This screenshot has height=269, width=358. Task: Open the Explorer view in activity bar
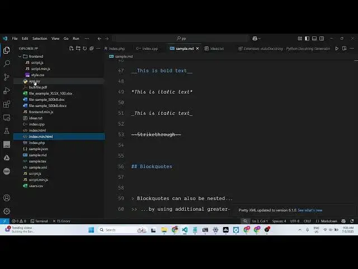[x=7, y=50]
